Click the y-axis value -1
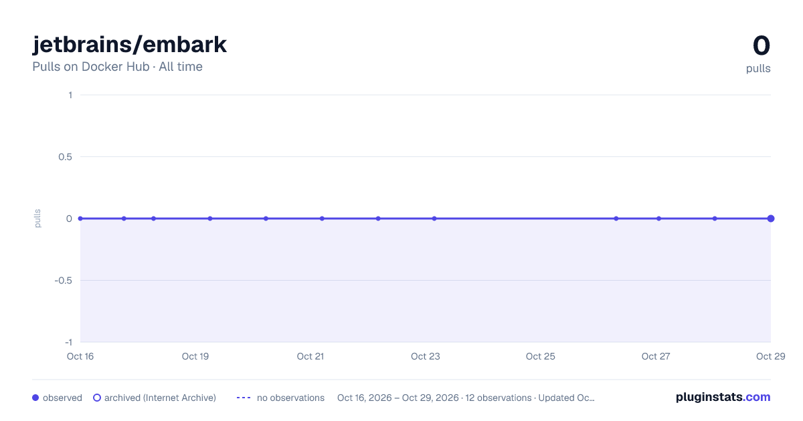The height and width of the screenshot is (421, 803). (68, 342)
